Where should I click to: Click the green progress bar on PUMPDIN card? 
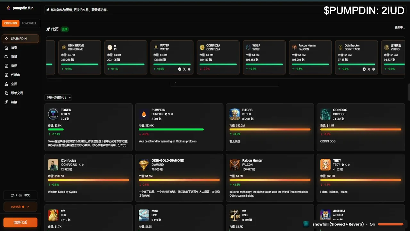[171, 130]
